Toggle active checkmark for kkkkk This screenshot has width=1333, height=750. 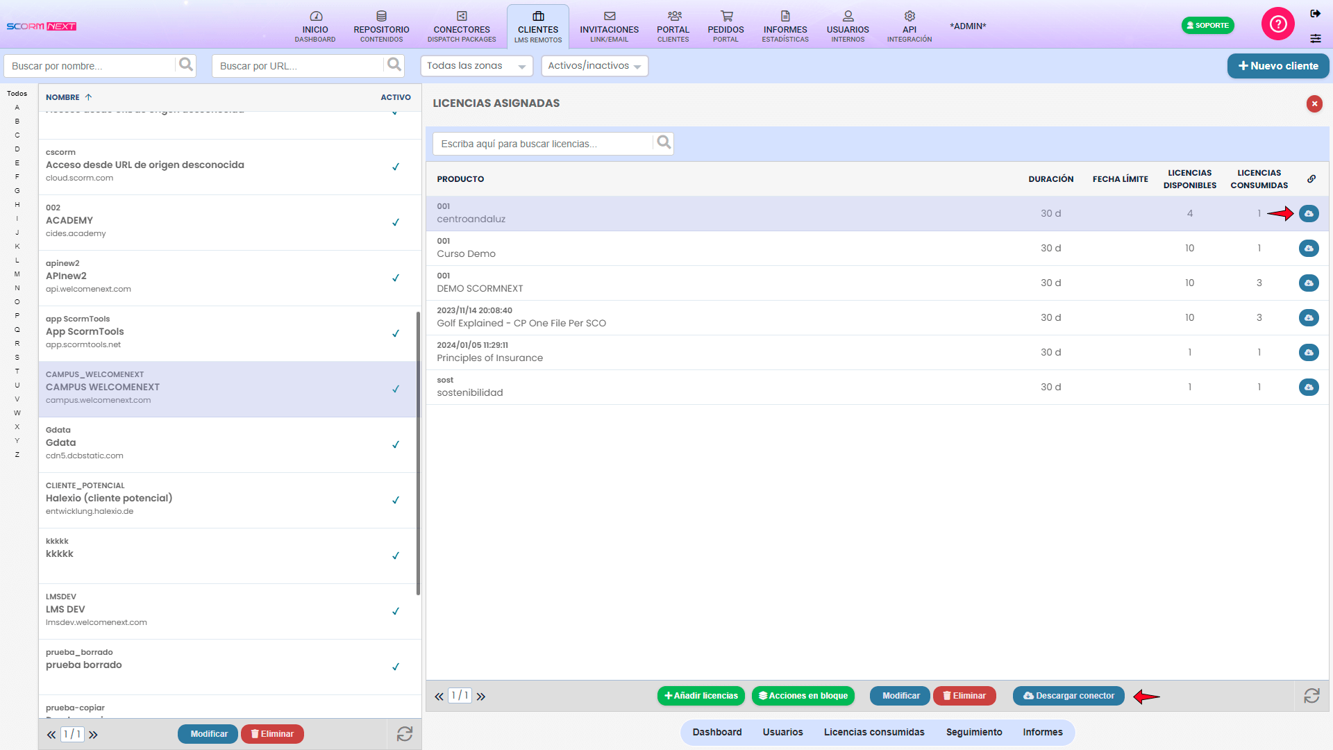pos(396,556)
